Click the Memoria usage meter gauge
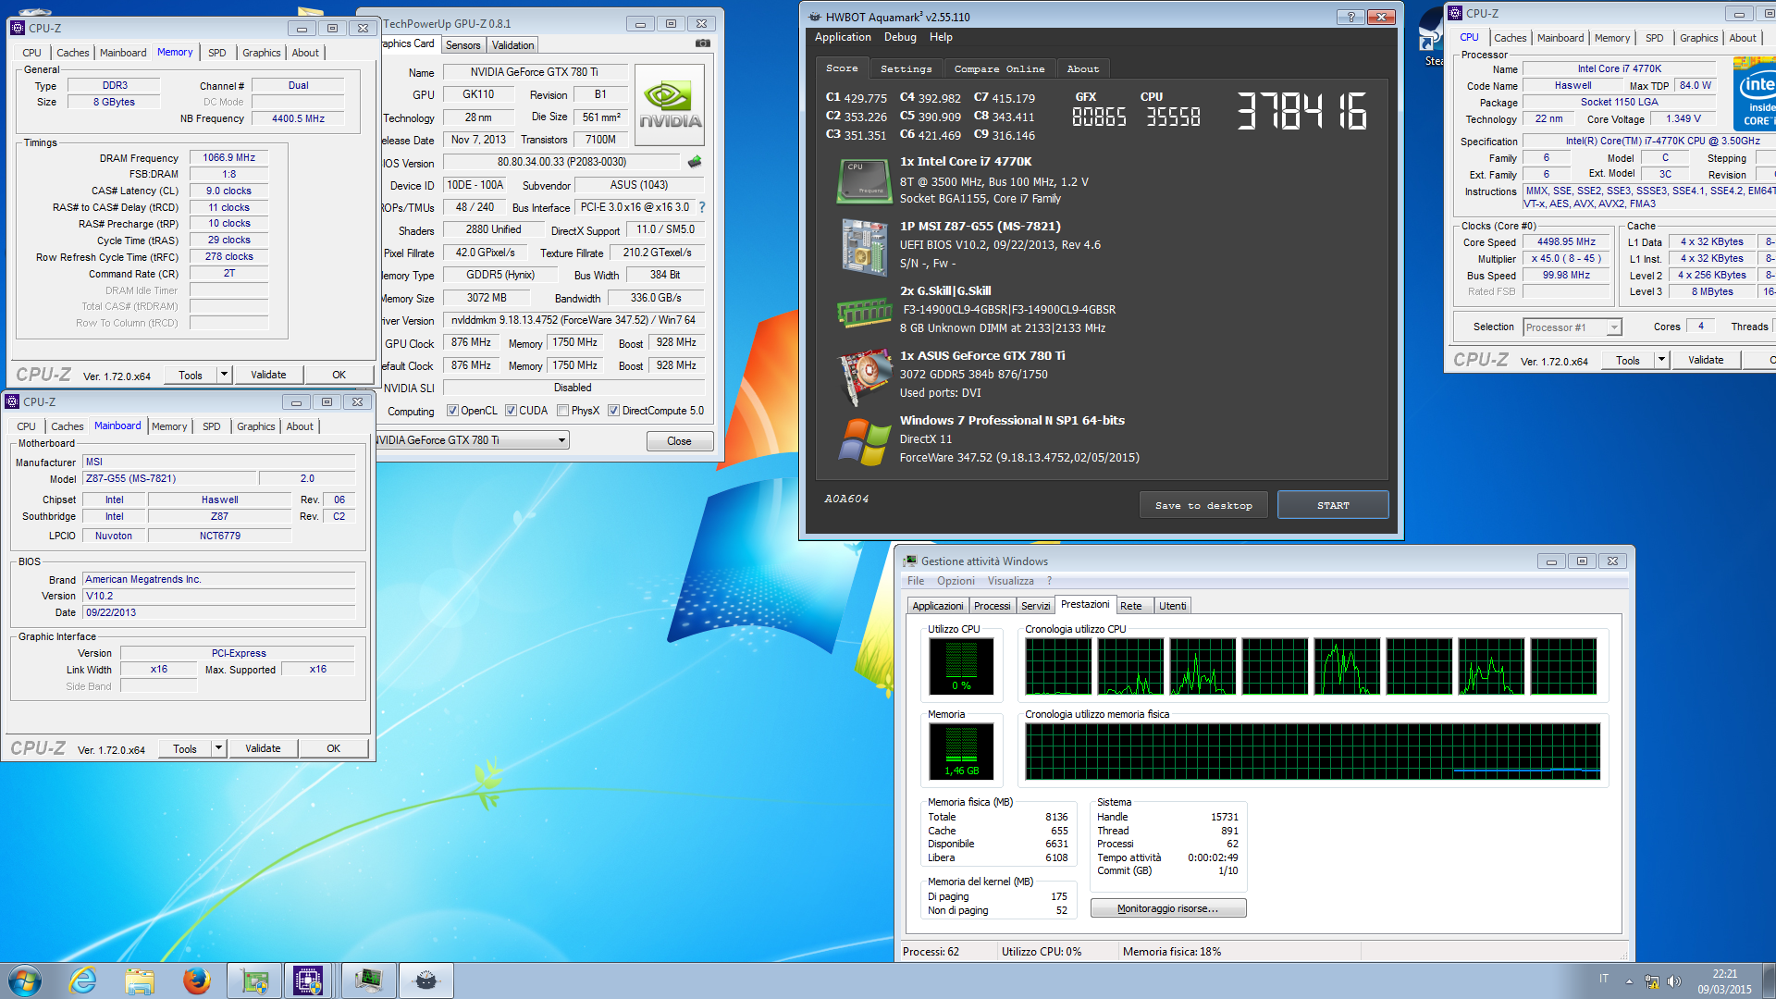This screenshot has height=999, width=1776. tap(961, 751)
